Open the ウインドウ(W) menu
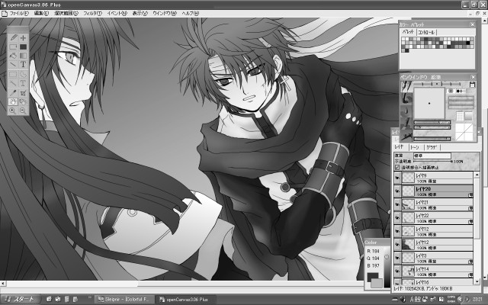 (x=165, y=14)
